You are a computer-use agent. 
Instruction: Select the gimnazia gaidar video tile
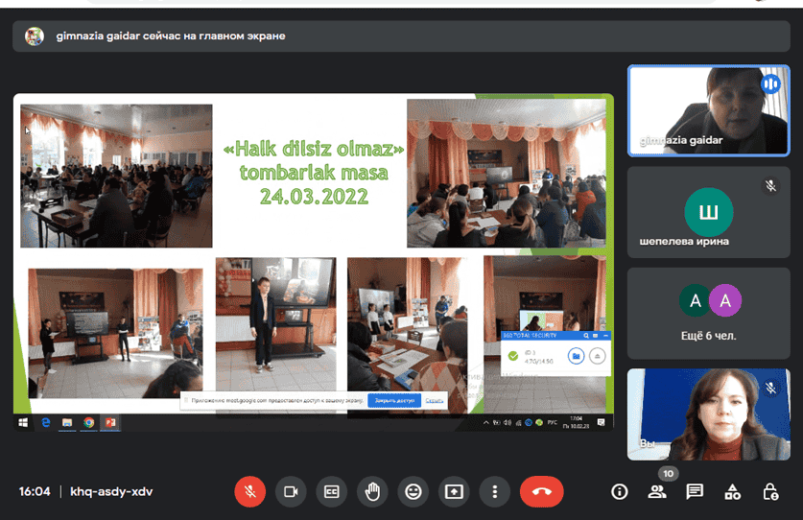709,110
